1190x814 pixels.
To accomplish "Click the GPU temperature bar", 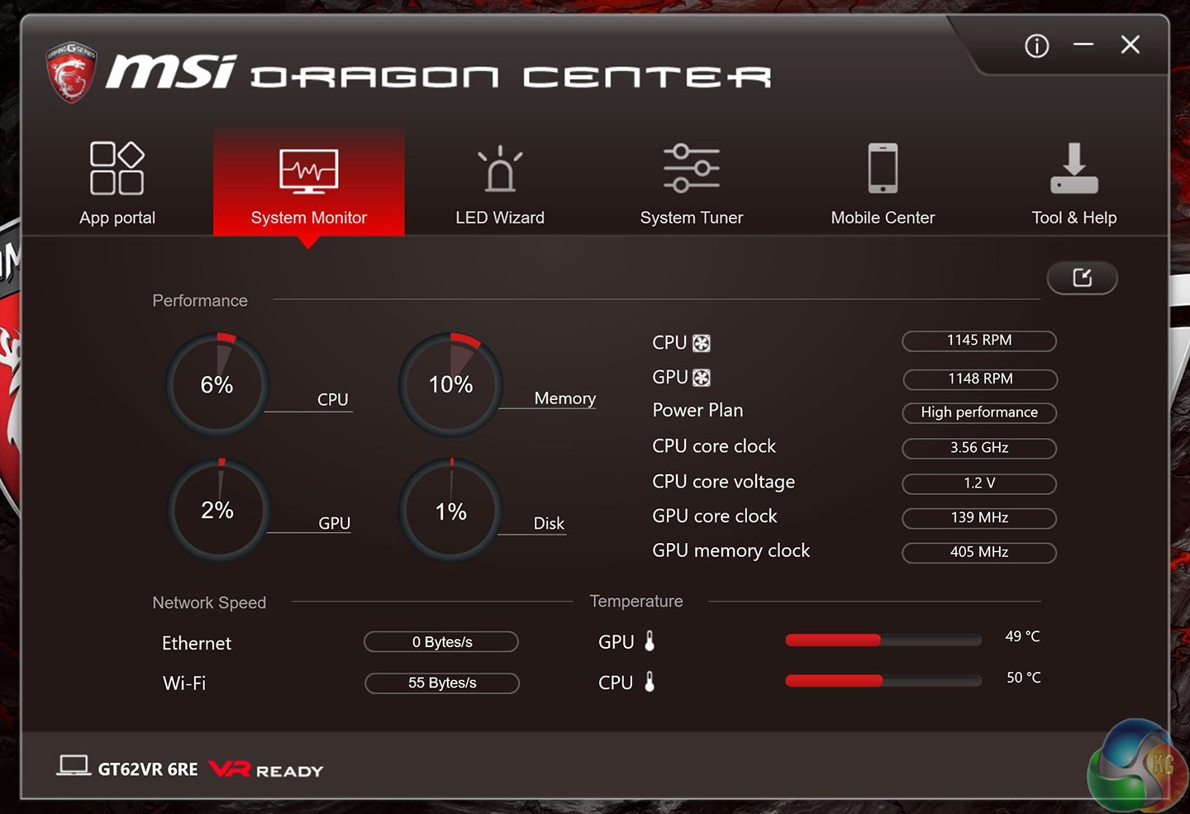I will (x=883, y=640).
